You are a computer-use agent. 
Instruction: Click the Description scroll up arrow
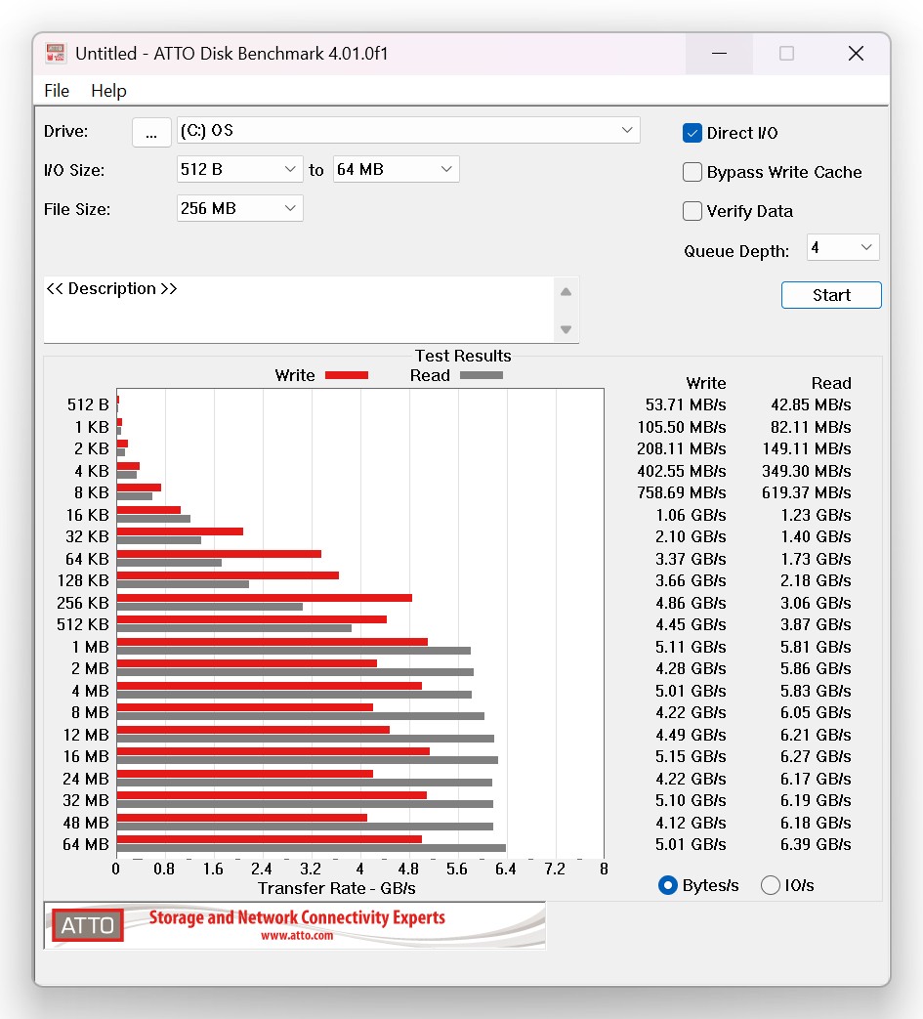[566, 292]
